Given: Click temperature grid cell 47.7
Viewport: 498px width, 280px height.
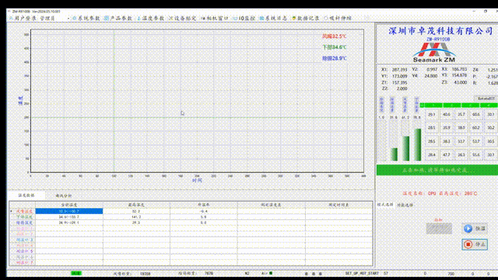Looking at the screenshot, I should [447, 155].
